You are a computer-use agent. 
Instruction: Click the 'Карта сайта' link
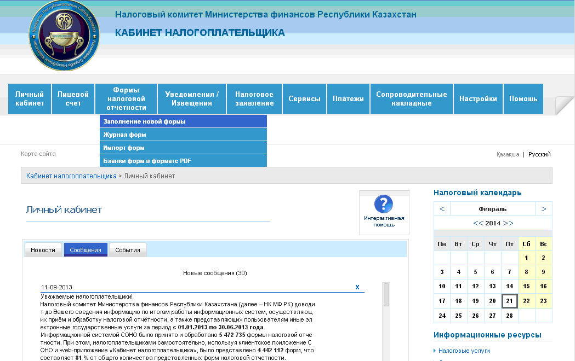click(38, 154)
